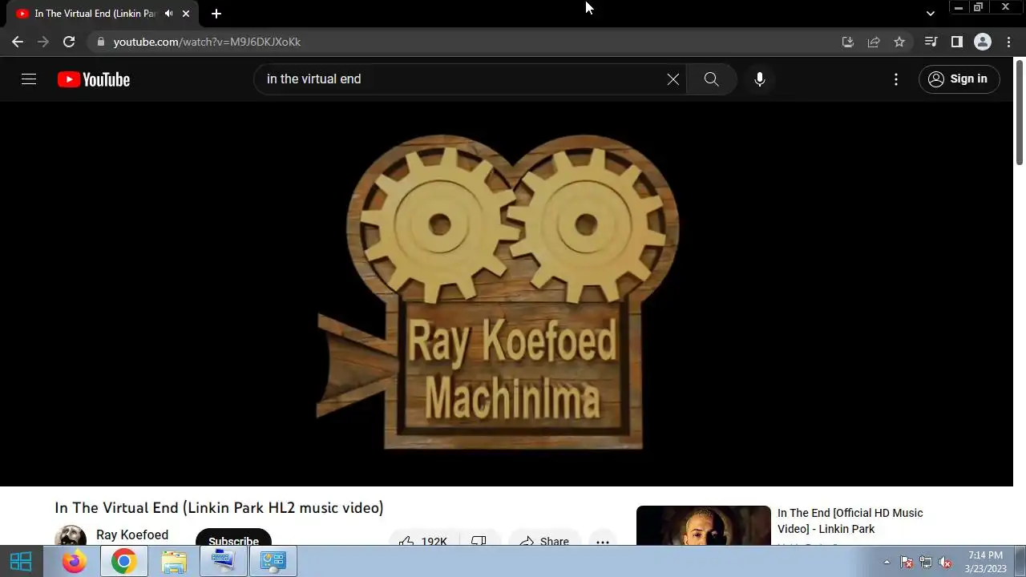This screenshot has width=1026, height=577.
Task: Open Chrome three-dot menu
Action: [x=1008, y=42]
